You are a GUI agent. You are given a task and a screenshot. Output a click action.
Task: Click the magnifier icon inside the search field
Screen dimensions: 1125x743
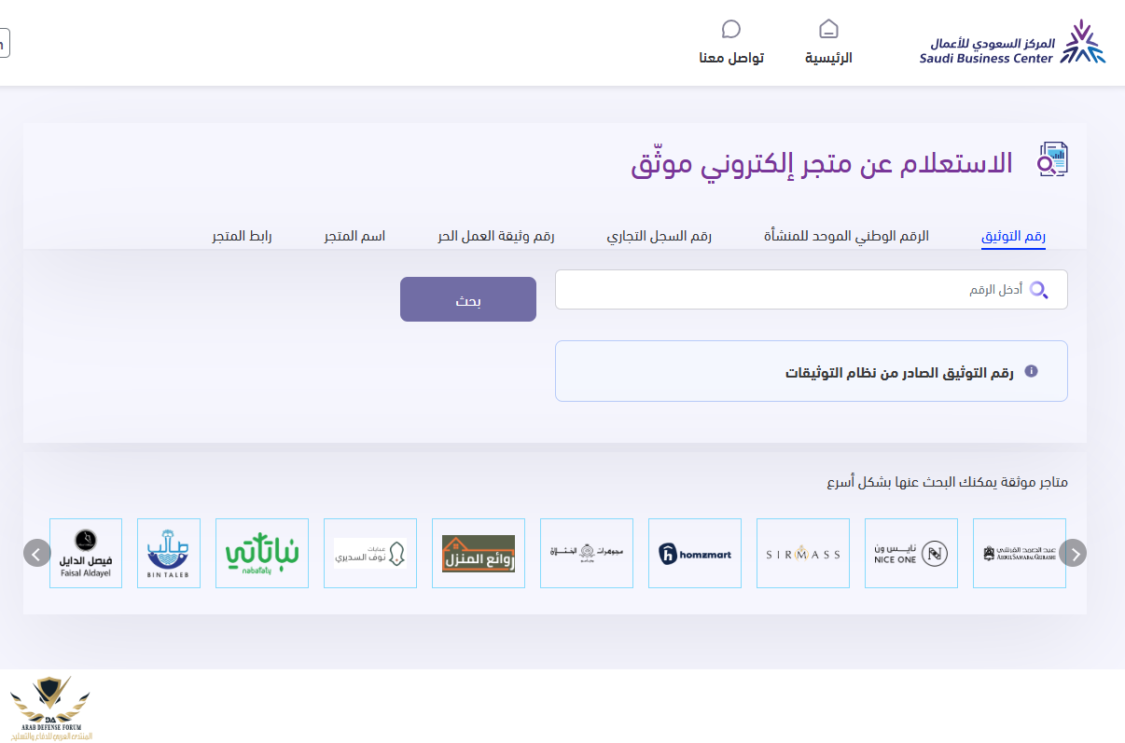[x=1038, y=290]
